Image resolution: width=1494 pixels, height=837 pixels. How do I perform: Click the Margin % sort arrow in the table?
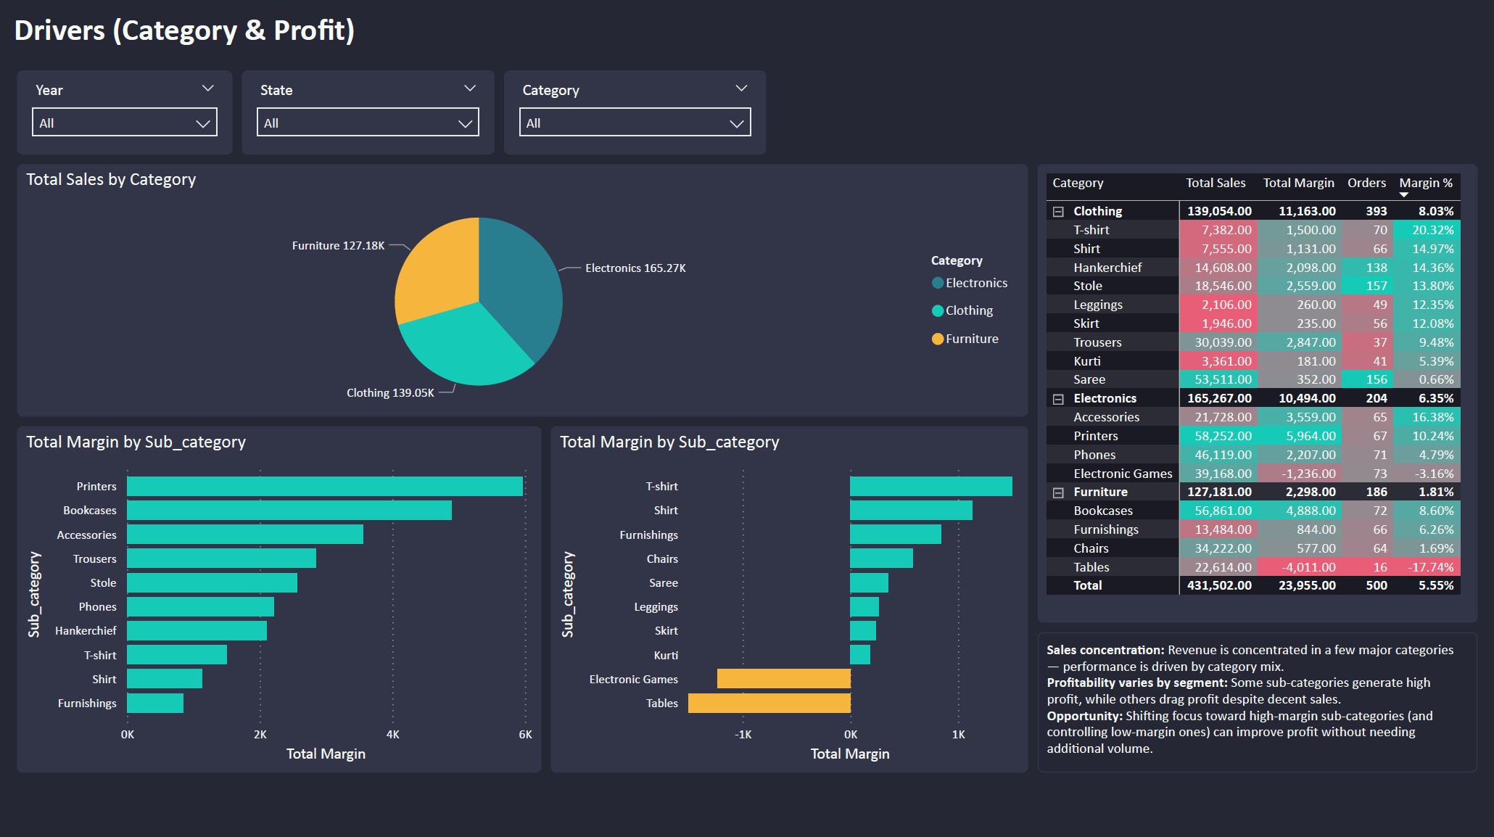coord(1405,194)
